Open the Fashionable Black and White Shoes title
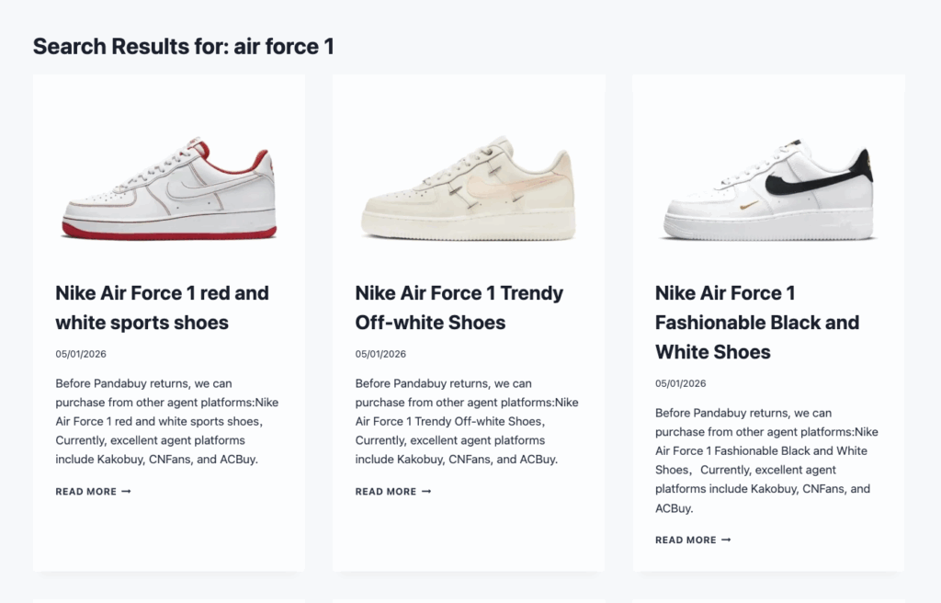Screen dimensions: 941x603 (755, 322)
